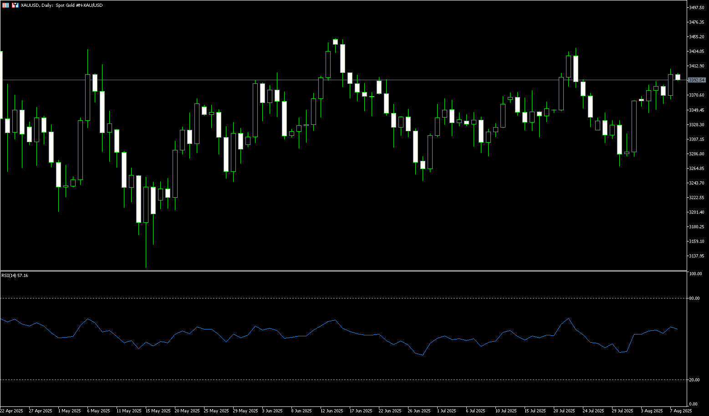The height and width of the screenshot is (416, 709).
Task: Click the 3264.85 price scale label
Action: [697, 169]
